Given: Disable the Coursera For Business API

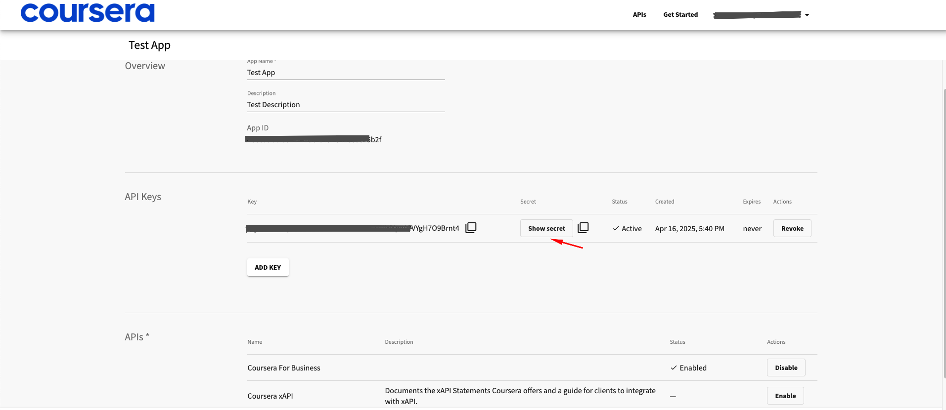Looking at the screenshot, I should pyautogui.click(x=786, y=368).
